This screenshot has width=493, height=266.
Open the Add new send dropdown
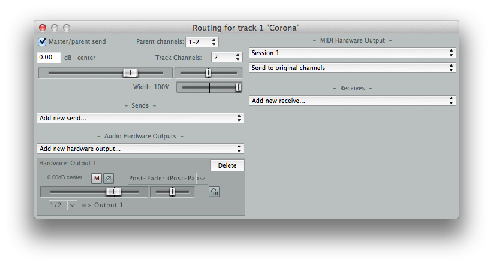pyautogui.click(x=140, y=118)
